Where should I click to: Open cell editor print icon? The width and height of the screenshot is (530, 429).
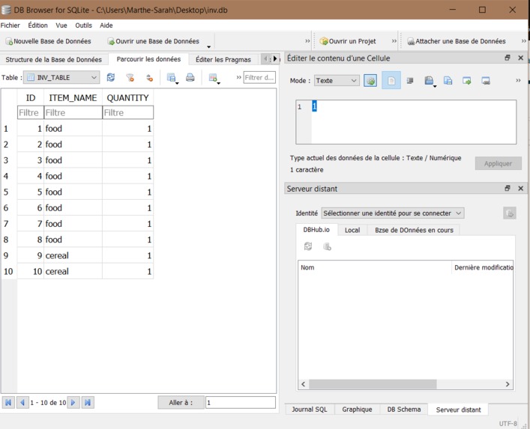pyautogui.click(x=430, y=81)
